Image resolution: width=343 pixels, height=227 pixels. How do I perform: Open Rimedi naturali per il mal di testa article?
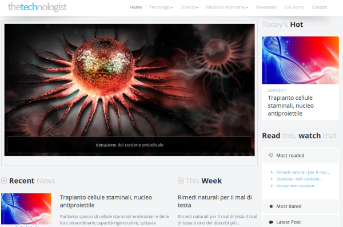click(215, 201)
